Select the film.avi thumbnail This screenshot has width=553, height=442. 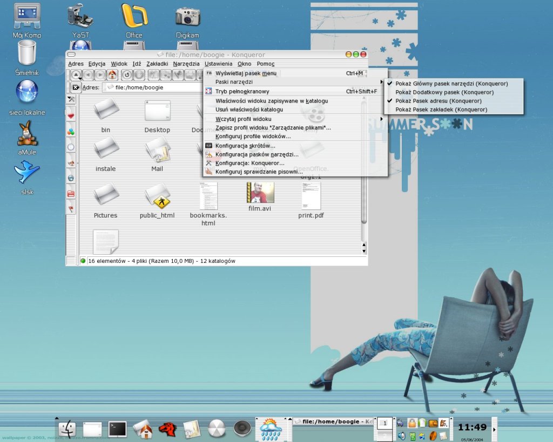click(260, 193)
